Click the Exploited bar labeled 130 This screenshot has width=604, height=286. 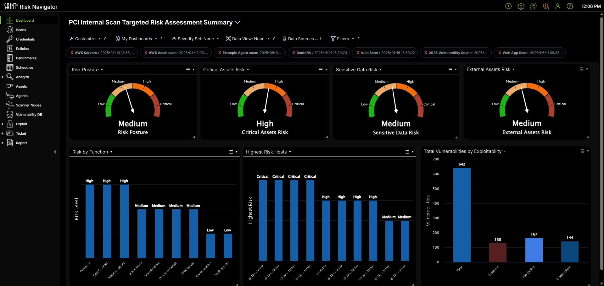coord(498,253)
